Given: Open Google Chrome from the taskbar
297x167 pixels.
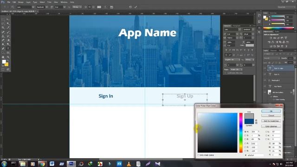Looking at the screenshot, I should pyautogui.click(x=42, y=164).
